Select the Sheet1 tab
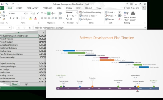163x100 pixels. pyautogui.click(x=15, y=84)
